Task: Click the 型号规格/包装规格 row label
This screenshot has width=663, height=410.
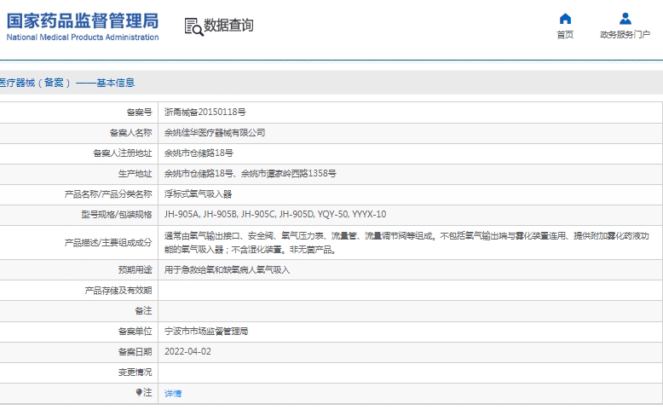Action: (x=116, y=215)
